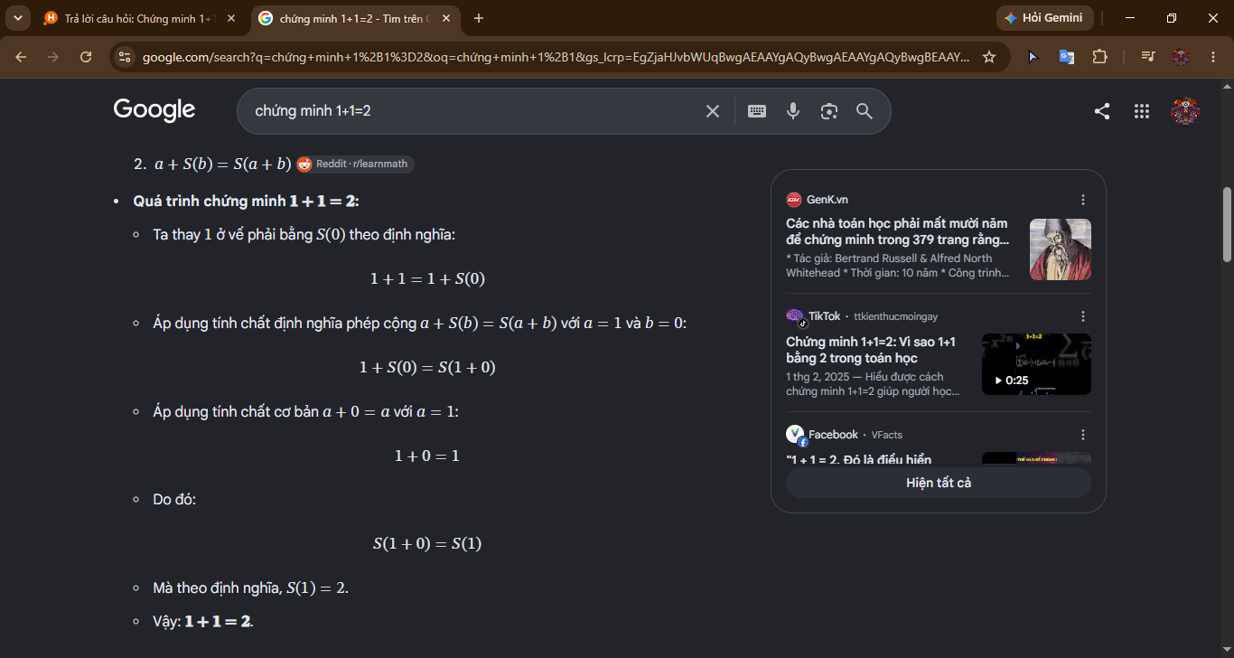Switch to the 'Trả lời câu hỏi' tab
This screenshot has width=1234, height=658.
pyautogui.click(x=140, y=18)
